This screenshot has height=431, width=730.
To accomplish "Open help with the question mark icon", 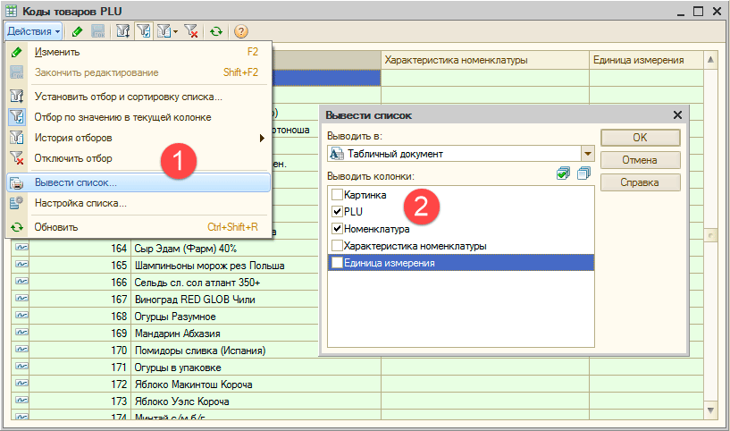I will point(240,31).
